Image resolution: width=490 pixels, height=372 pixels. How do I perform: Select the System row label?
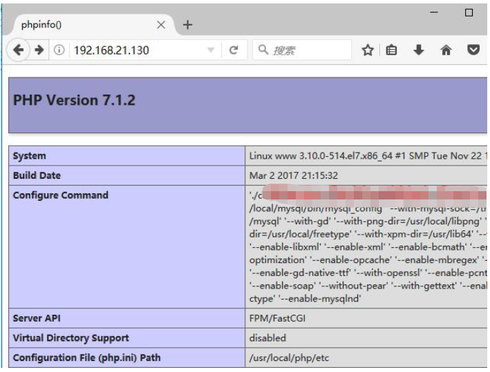(x=30, y=156)
